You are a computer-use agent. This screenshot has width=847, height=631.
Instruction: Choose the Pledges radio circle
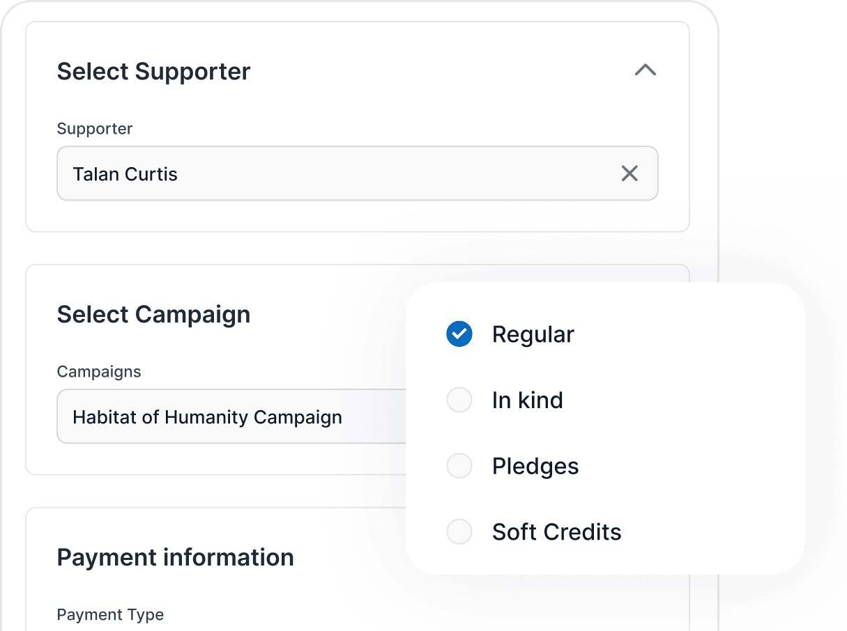click(459, 466)
